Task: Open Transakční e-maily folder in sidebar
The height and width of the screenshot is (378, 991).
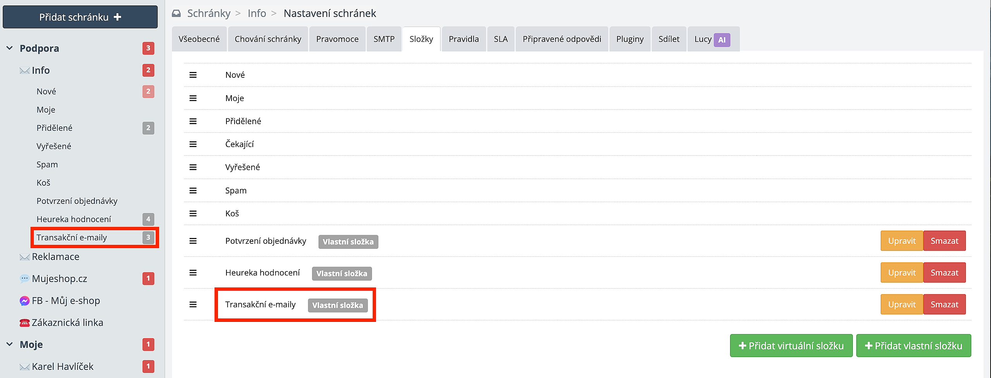Action: coord(72,238)
